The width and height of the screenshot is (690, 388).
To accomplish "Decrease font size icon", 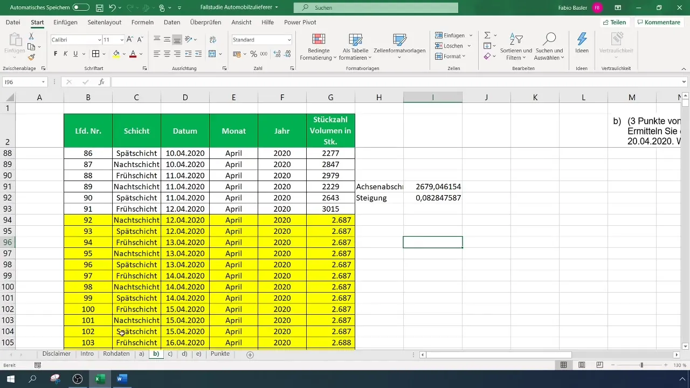I will [140, 40].
